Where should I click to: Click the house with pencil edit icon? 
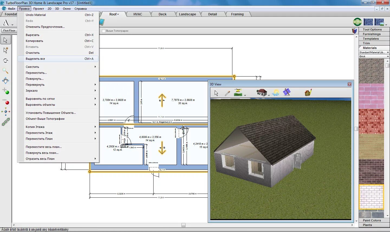308,92
